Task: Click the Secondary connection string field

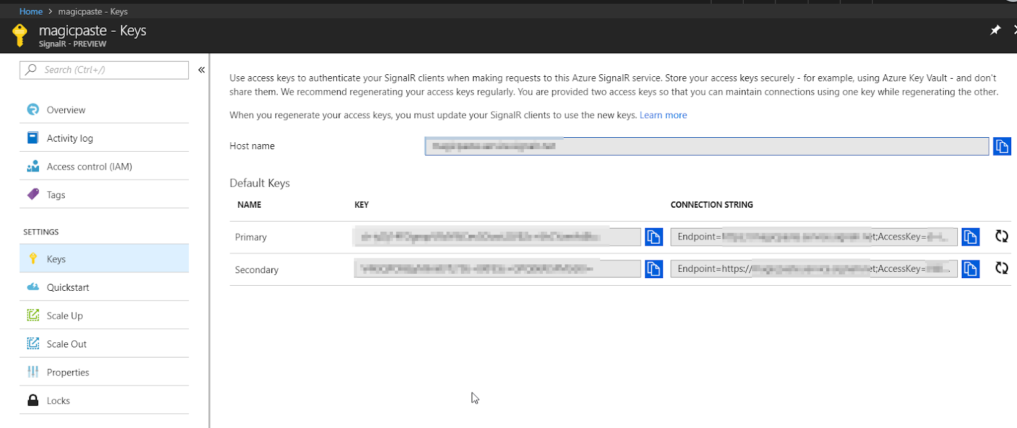Action: 814,269
